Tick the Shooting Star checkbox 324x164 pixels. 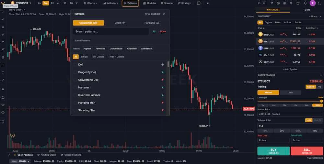(x=75, y=110)
